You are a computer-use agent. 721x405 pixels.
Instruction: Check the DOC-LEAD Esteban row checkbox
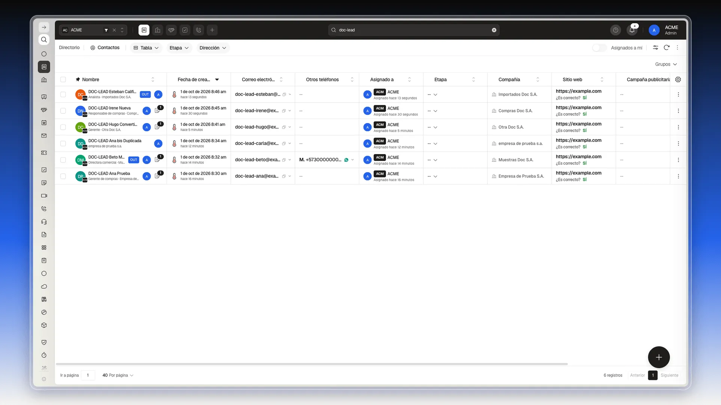coord(63,94)
